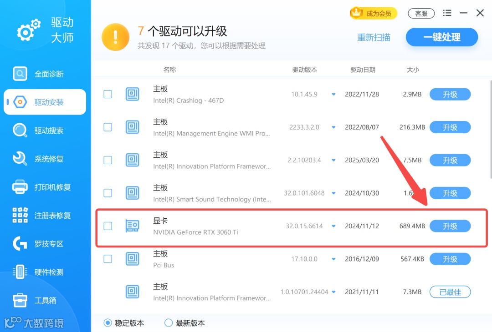Expand version dropdown for 32.0.15.6614
Image resolution: width=492 pixels, height=332 pixels.
pyautogui.click(x=333, y=226)
